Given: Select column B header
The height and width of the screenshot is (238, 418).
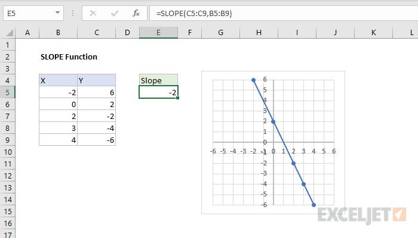Looking at the screenshot, I should [58, 33].
